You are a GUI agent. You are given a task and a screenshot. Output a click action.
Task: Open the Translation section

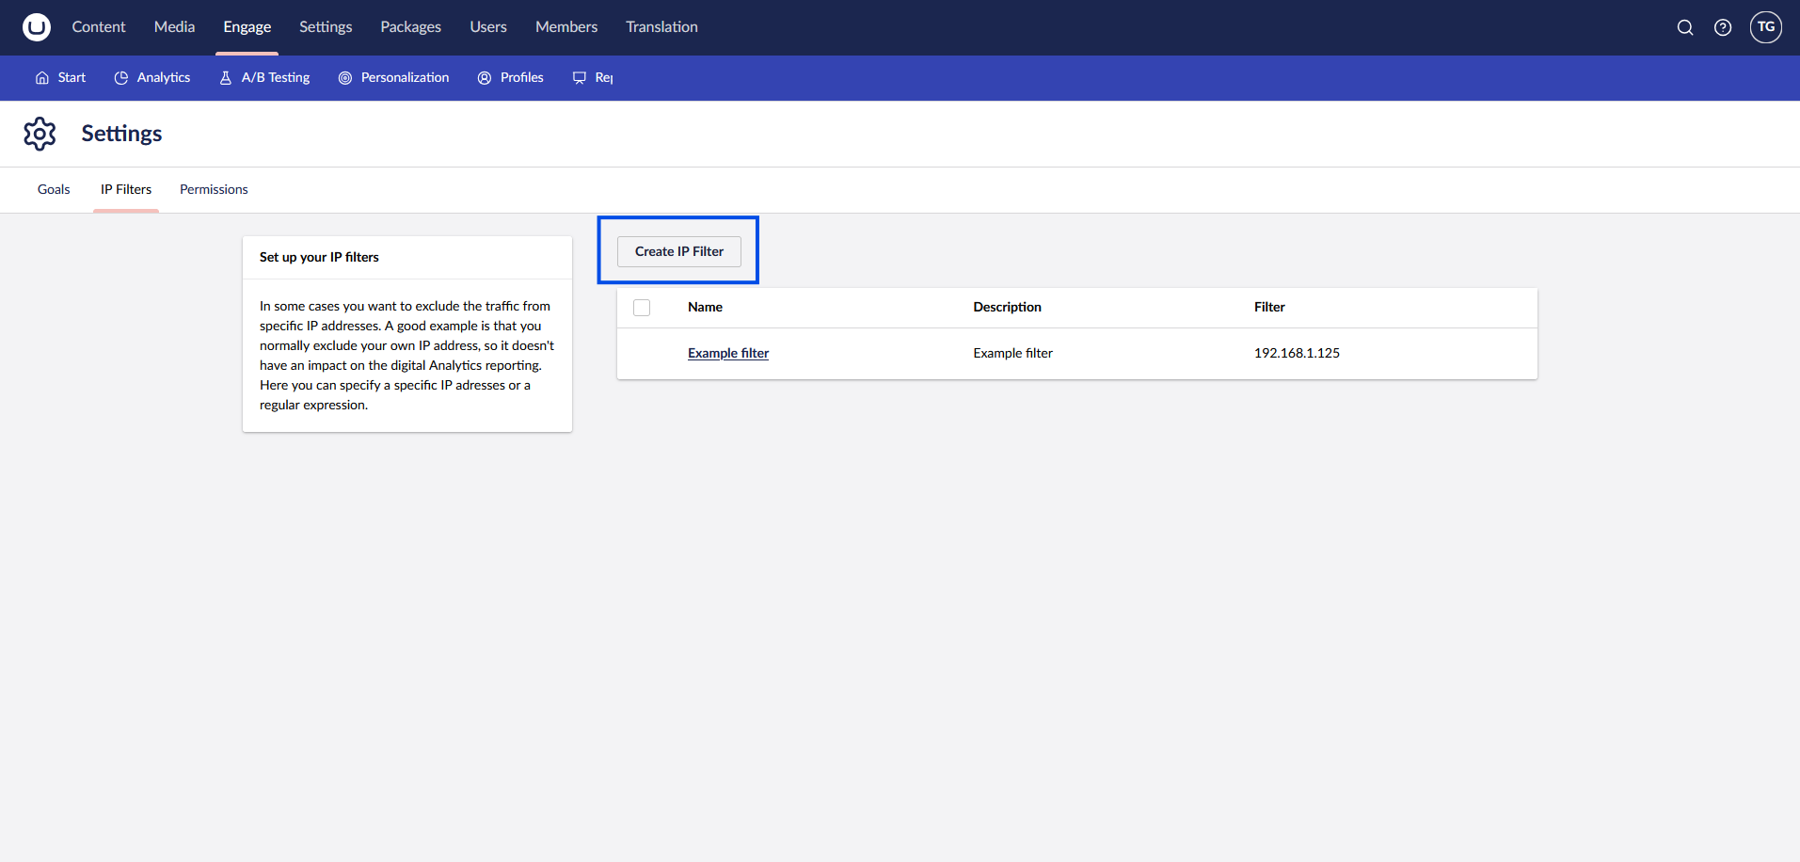661,27
